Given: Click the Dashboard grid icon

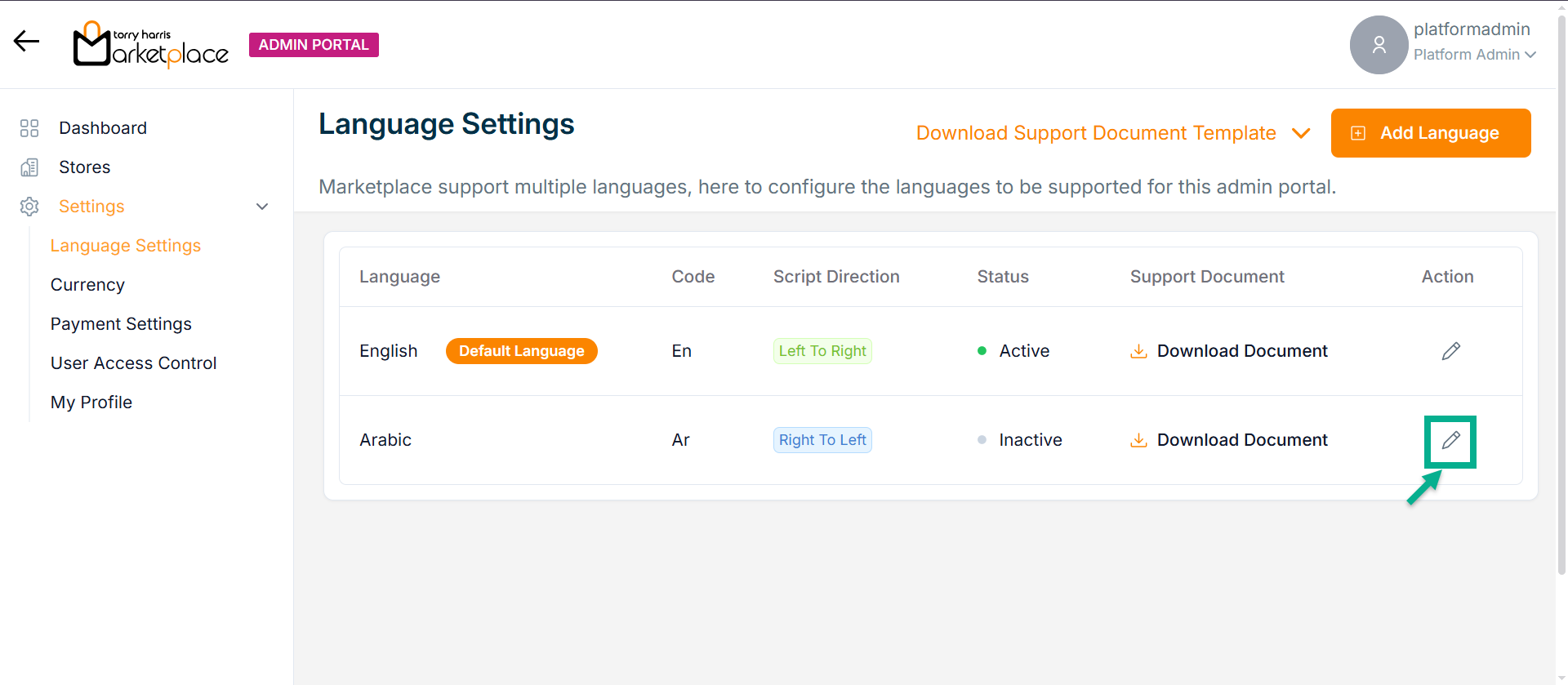Looking at the screenshot, I should point(29,128).
